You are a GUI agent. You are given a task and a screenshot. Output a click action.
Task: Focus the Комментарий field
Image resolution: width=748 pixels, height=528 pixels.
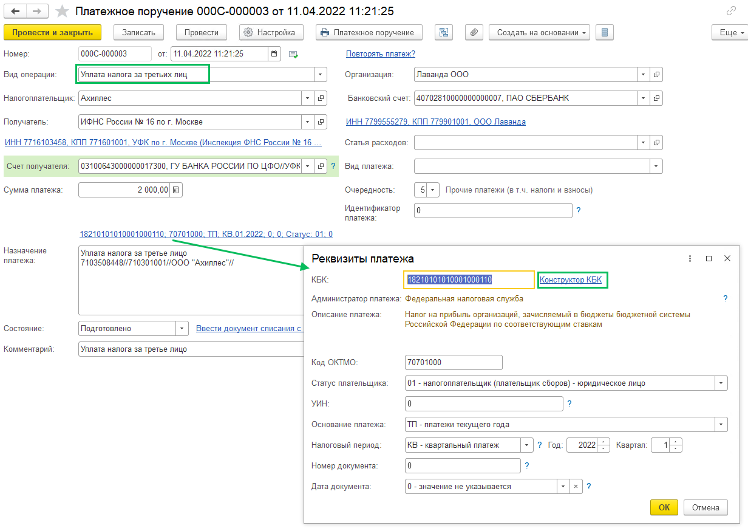(191, 349)
